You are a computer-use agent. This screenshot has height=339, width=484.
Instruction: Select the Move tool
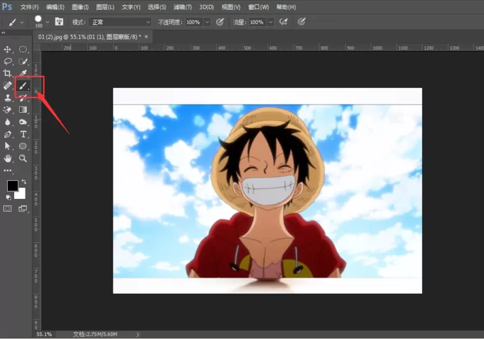[8, 49]
